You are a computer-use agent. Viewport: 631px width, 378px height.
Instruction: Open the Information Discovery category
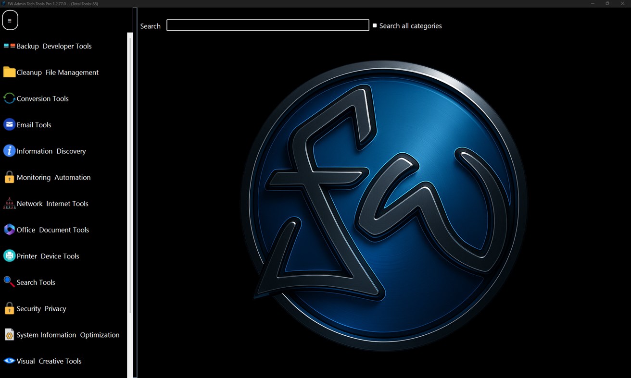(x=51, y=151)
